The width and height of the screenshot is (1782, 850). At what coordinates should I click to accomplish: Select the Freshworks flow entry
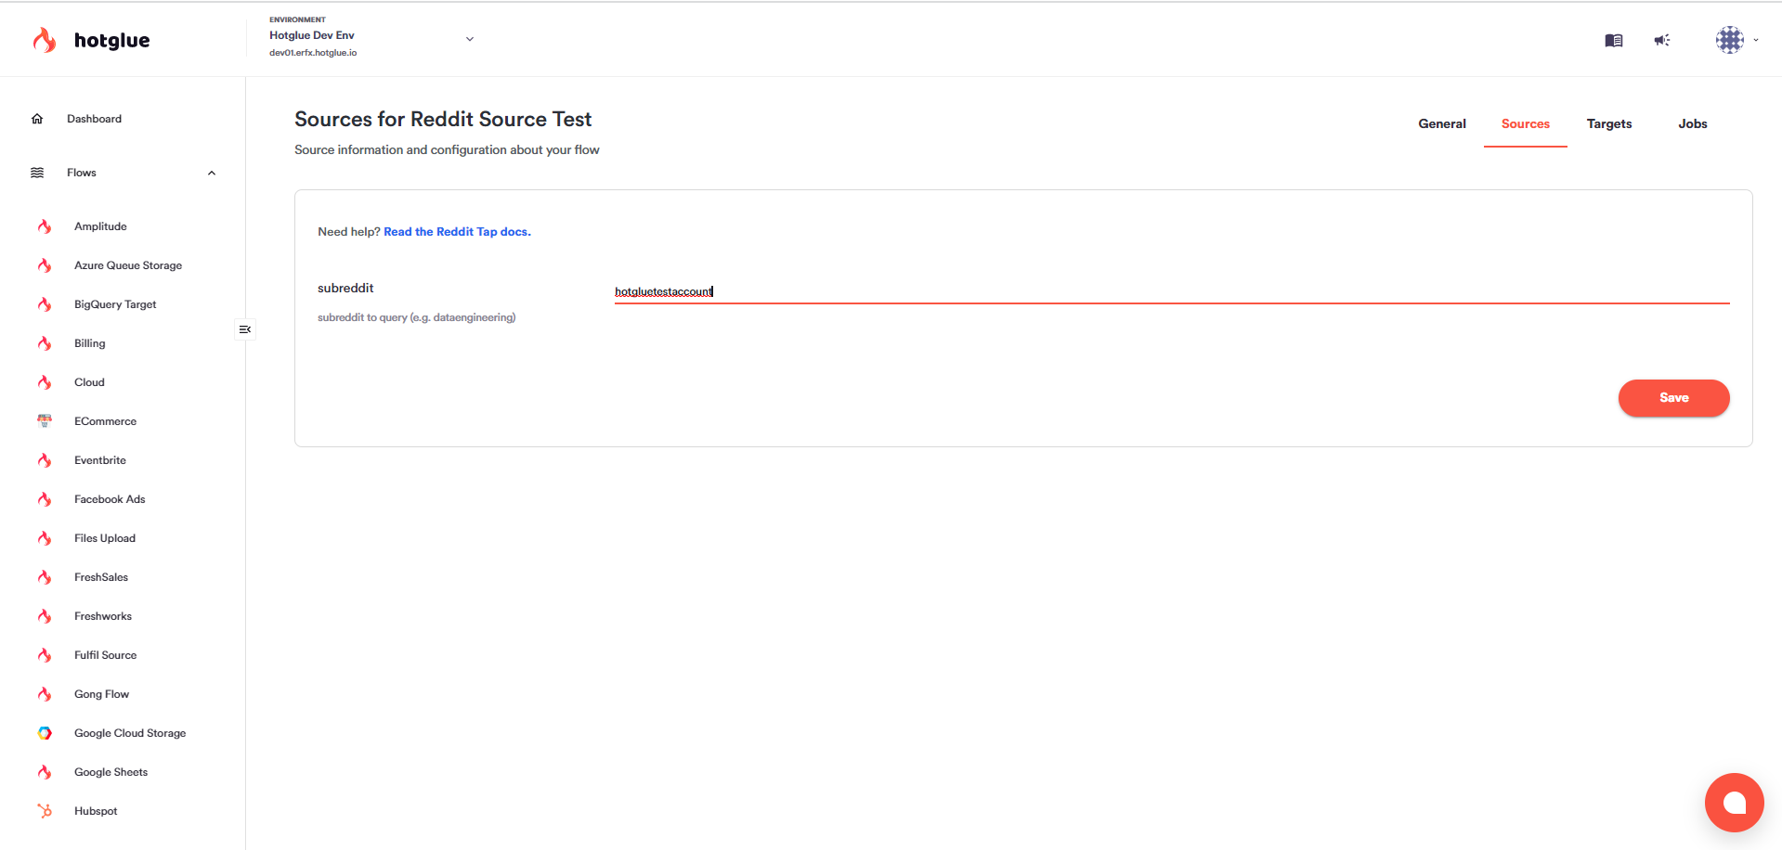(103, 616)
